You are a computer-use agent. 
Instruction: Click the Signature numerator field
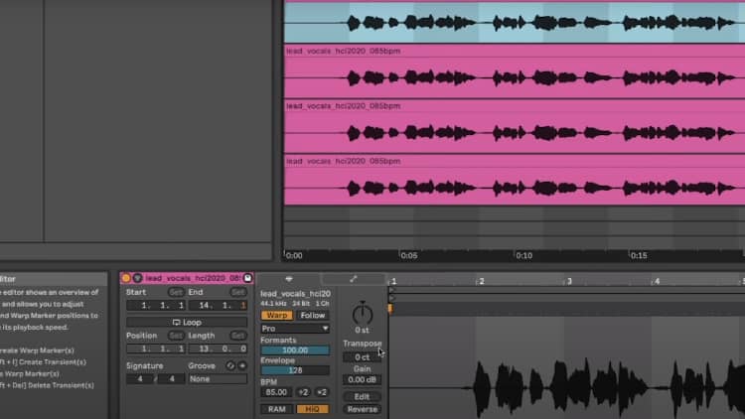140,379
